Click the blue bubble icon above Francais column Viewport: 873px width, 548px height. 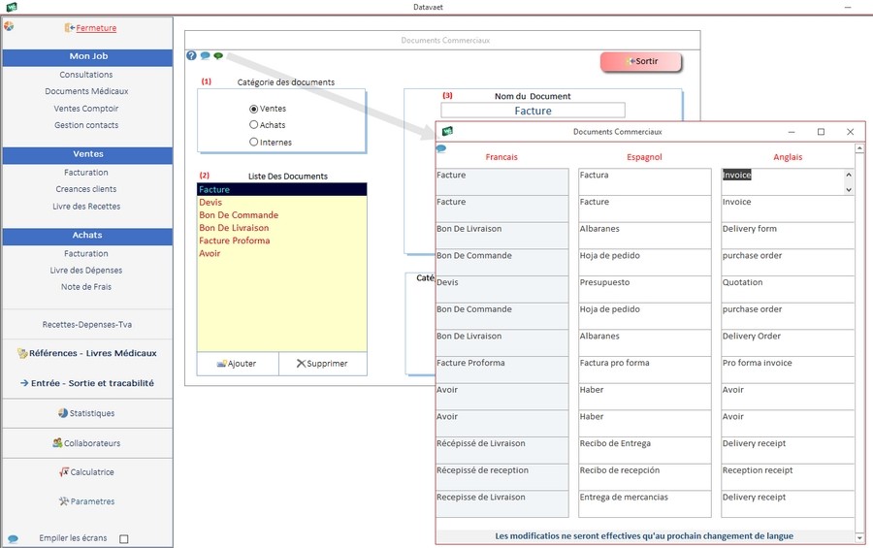pyautogui.click(x=441, y=148)
